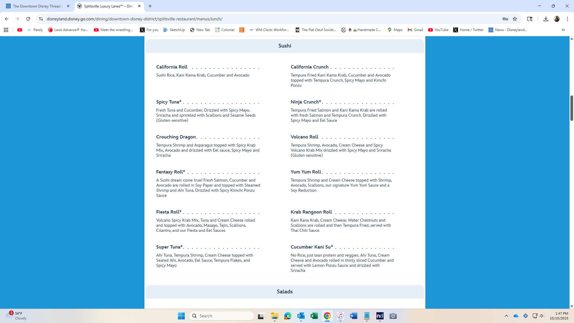Open the tab groups grid icon

[x=6, y=30]
